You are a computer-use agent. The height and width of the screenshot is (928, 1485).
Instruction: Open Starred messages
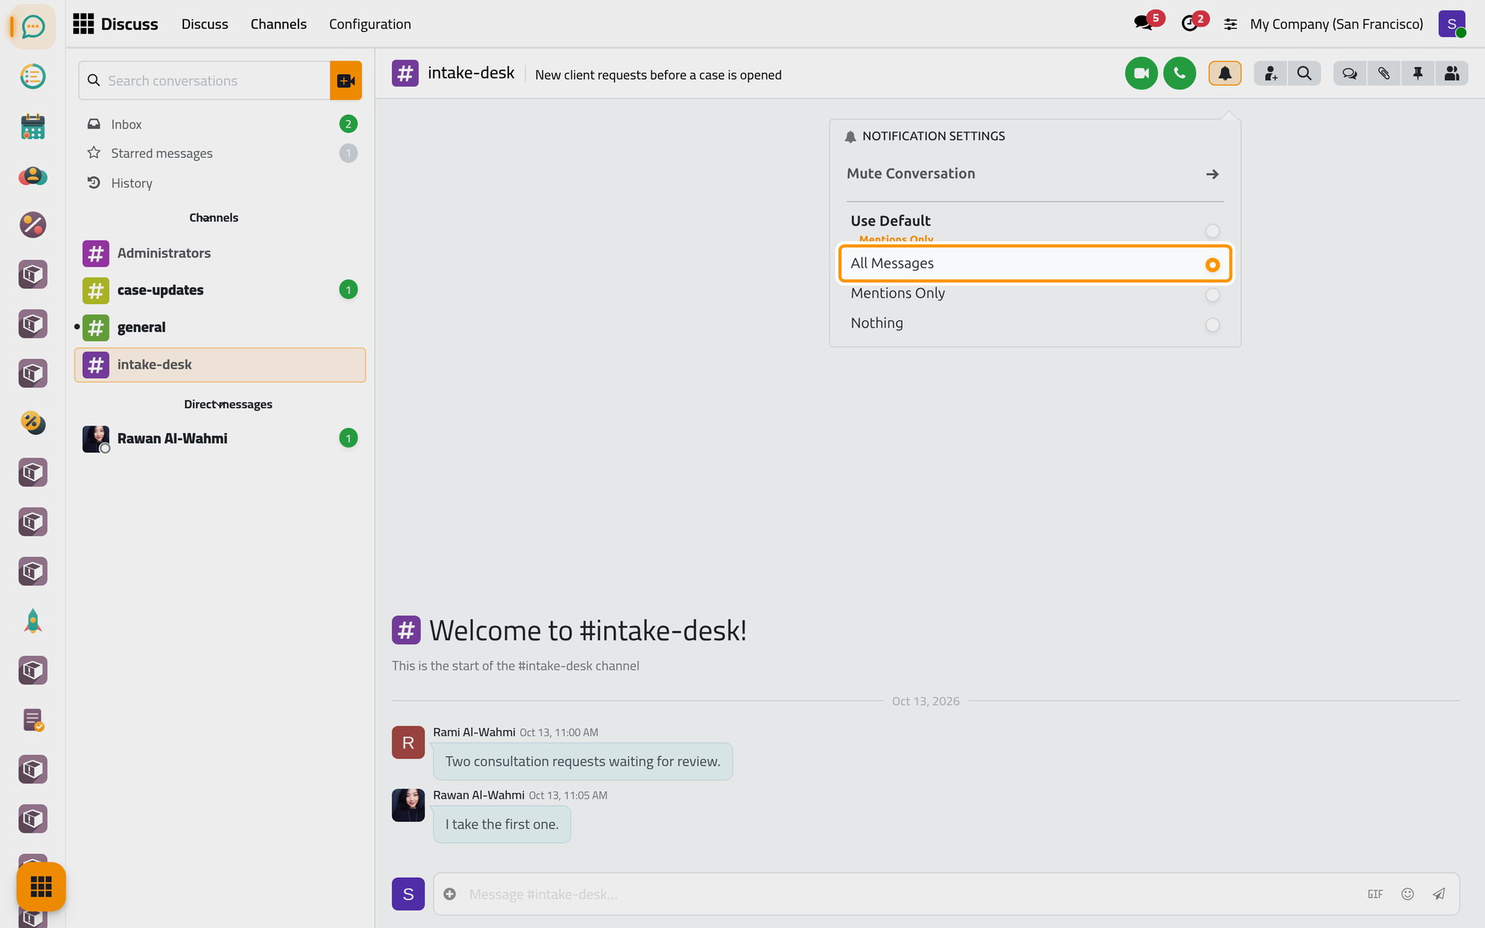click(x=220, y=153)
